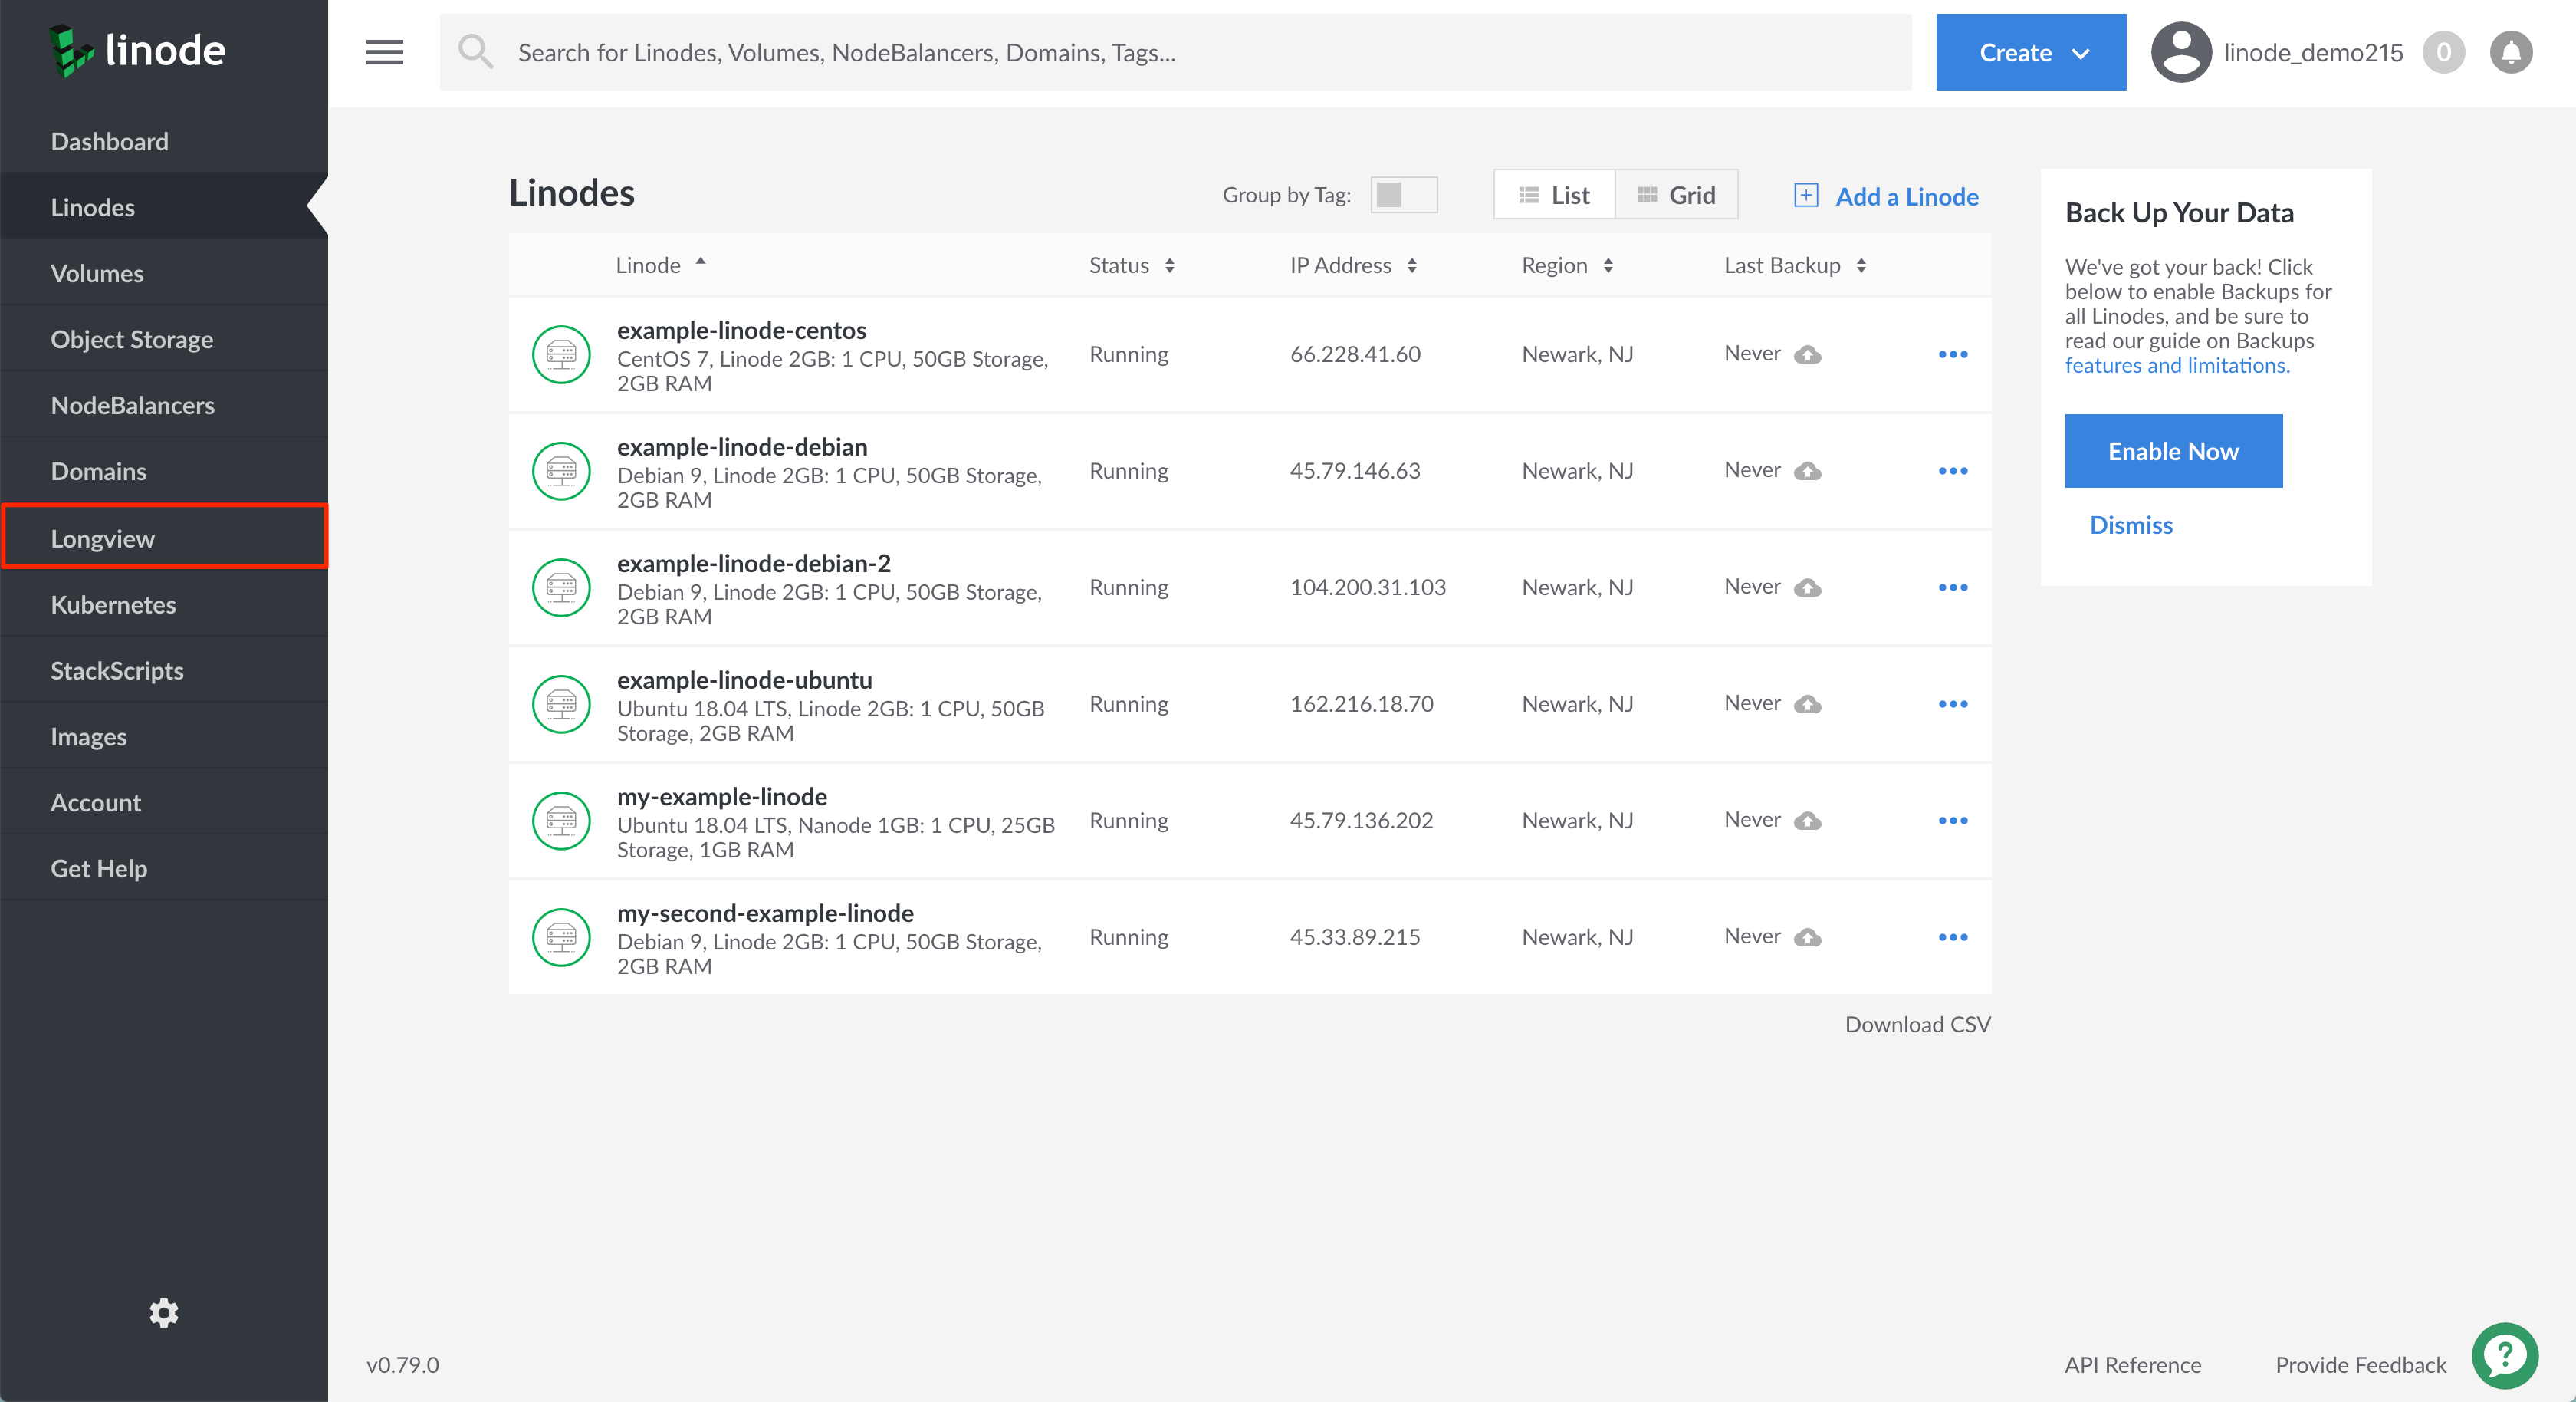Click Provide Feedback link

[2360, 1365]
